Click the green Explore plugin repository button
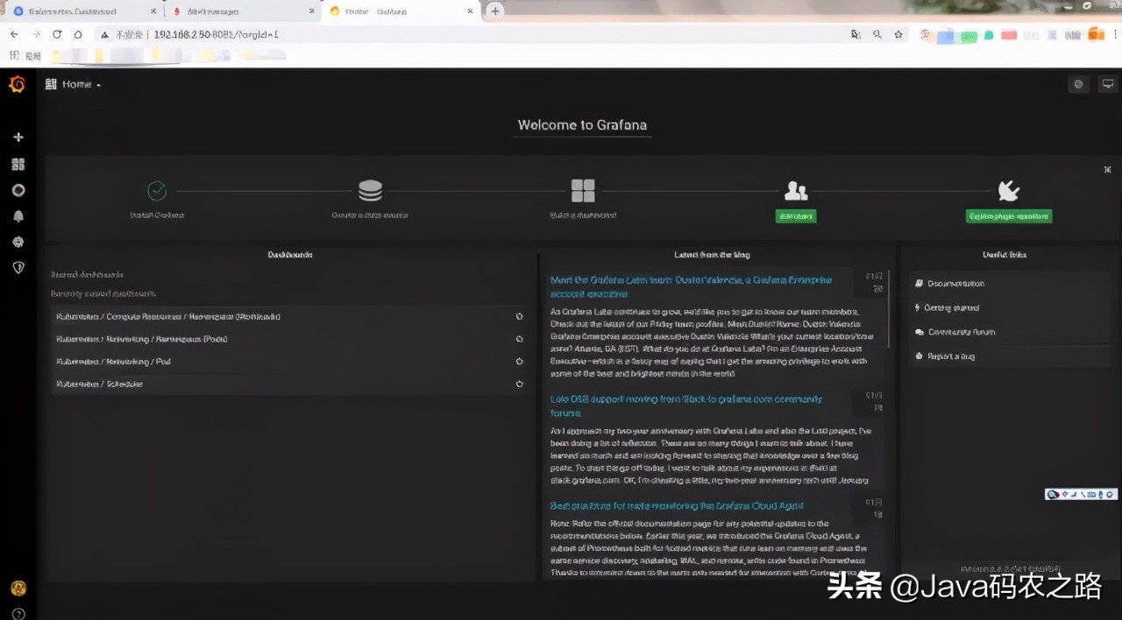This screenshot has width=1122, height=620. 1008,215
